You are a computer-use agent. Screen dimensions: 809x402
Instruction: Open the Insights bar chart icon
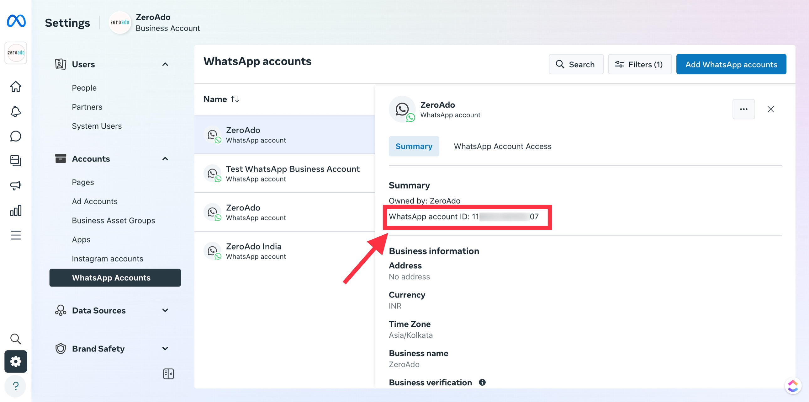point(16,210)
